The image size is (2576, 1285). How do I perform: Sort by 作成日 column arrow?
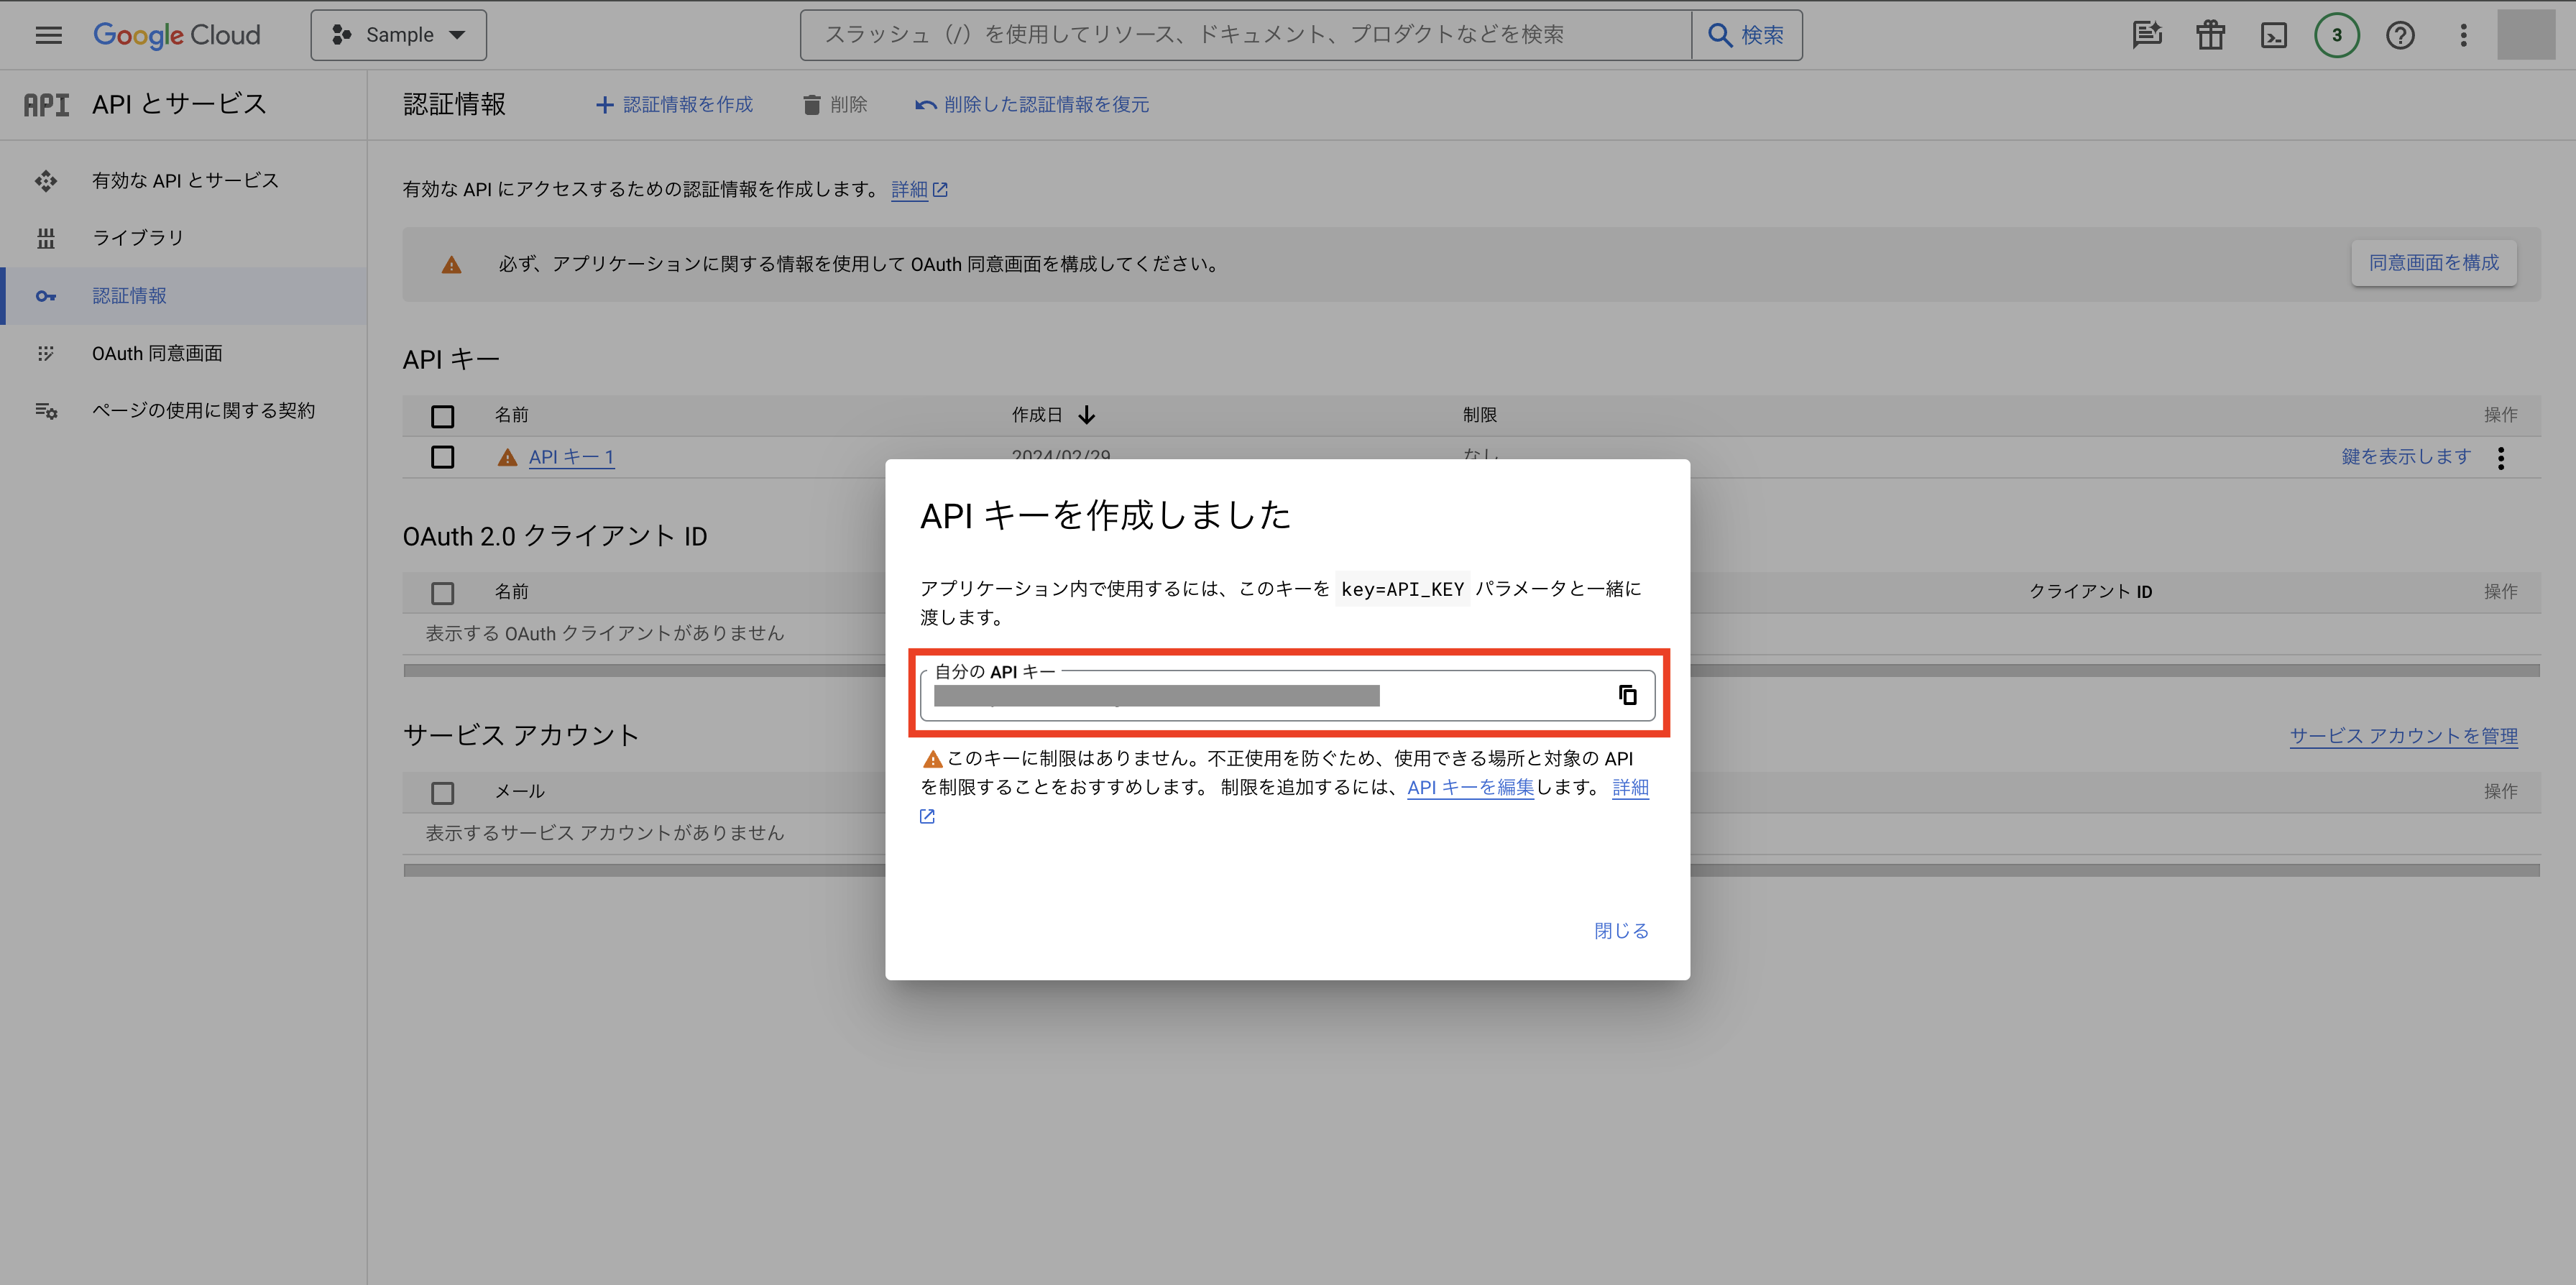(1086, 415)
